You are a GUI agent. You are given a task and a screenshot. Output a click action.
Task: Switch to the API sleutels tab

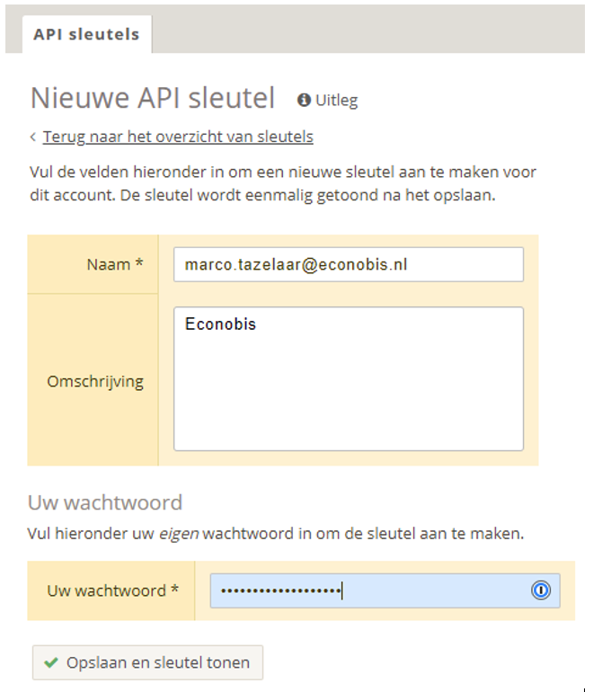pos(86,35)
